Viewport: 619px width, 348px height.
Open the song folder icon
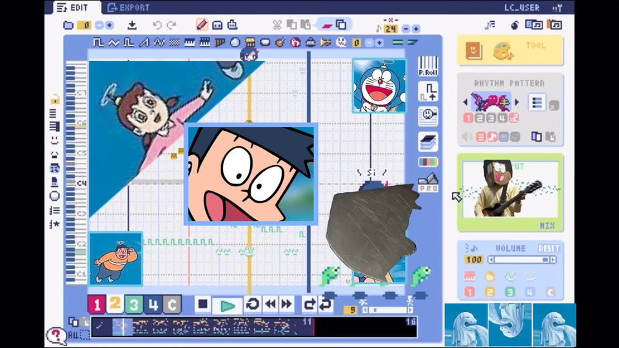[x=68, y=25]
